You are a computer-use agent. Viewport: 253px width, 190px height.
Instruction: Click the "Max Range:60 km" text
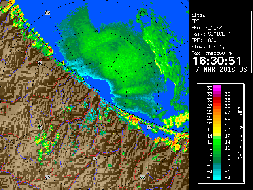pos(212,53)
